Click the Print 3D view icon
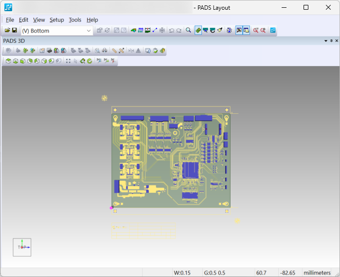The width and height of the screenshot is (340, 277). tap(105, 51)
